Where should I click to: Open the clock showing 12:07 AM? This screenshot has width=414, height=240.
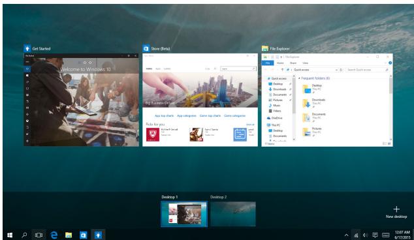click(402, 235)
